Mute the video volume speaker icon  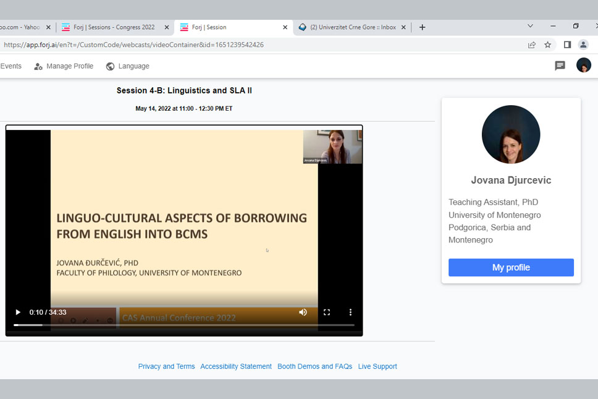(x=303, y=312)
